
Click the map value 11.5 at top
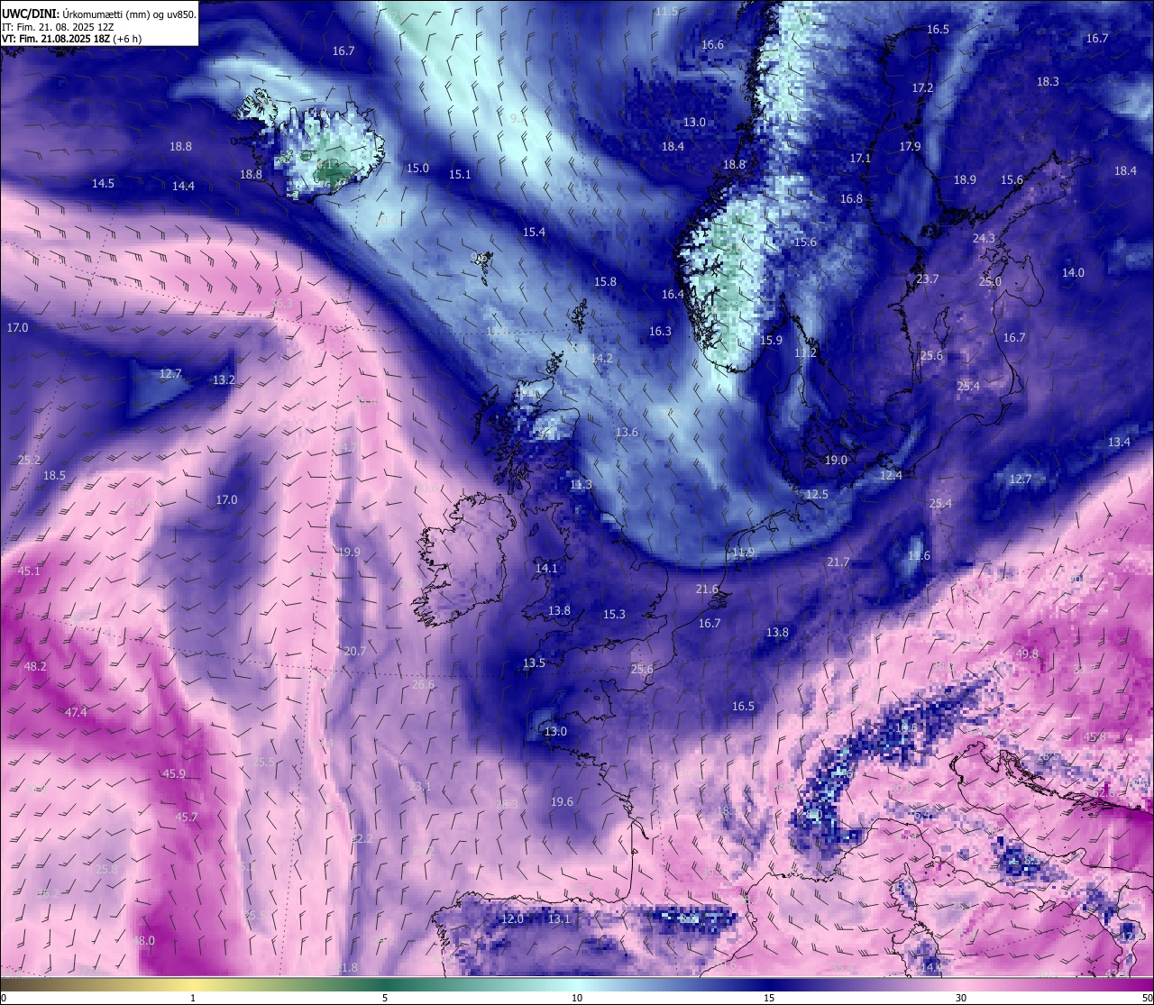click(x=666, y=12)
